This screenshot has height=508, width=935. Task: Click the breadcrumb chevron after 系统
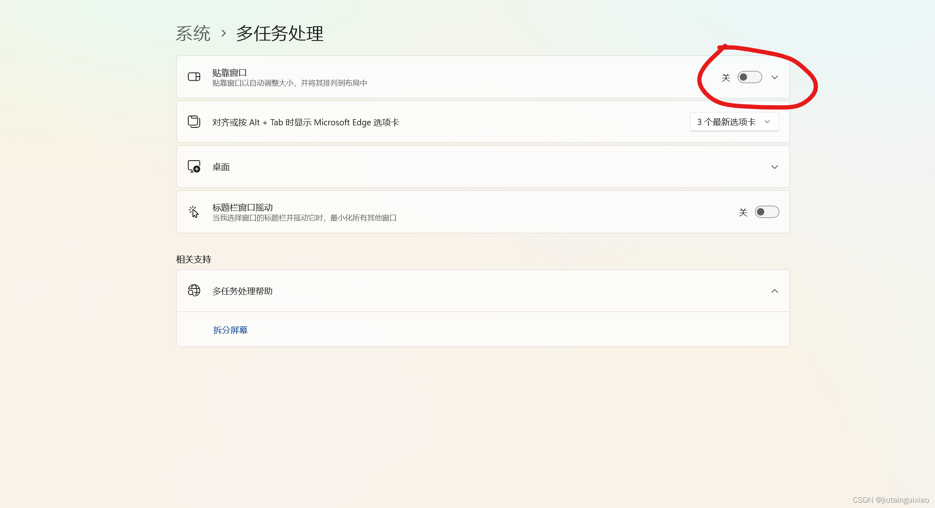click(224, 33)
